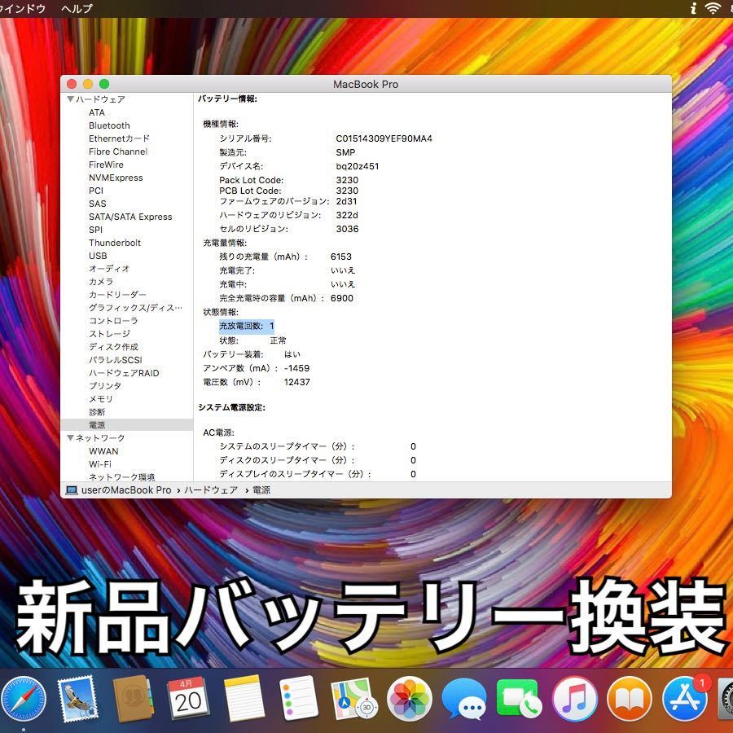Viewport: 733px width, 733px height.
Task: Click the remaining charge value 6153
Action: 340,257
